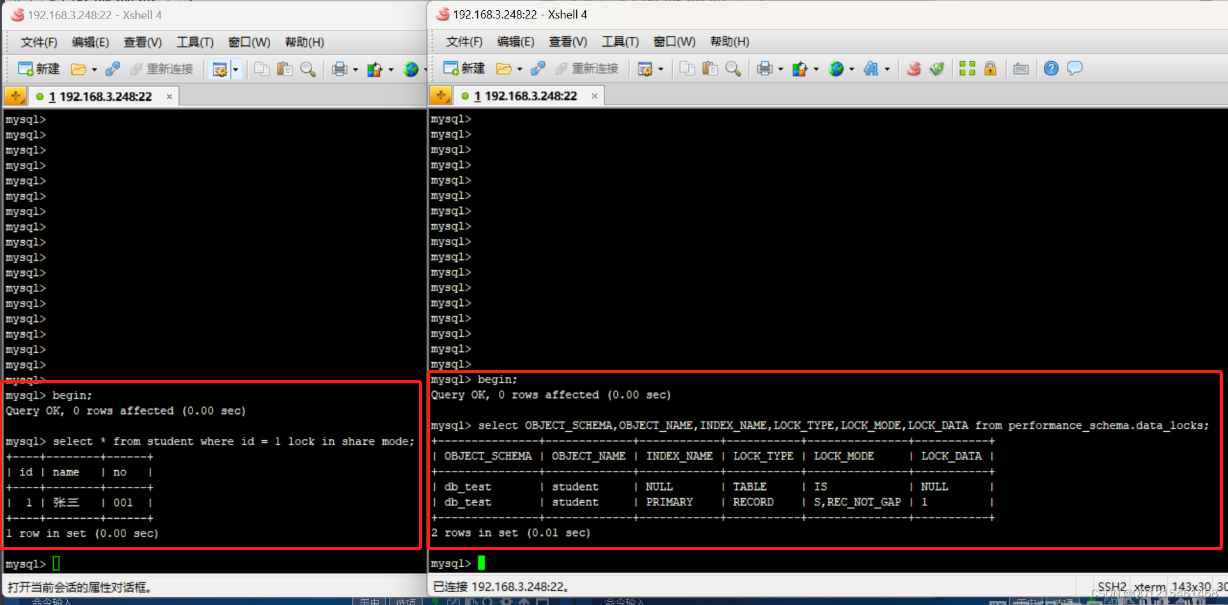This screenshot has width=1228, height=605.
Task: Click the mysql prompt cursor in the left terminal
Action: [56, 563]
